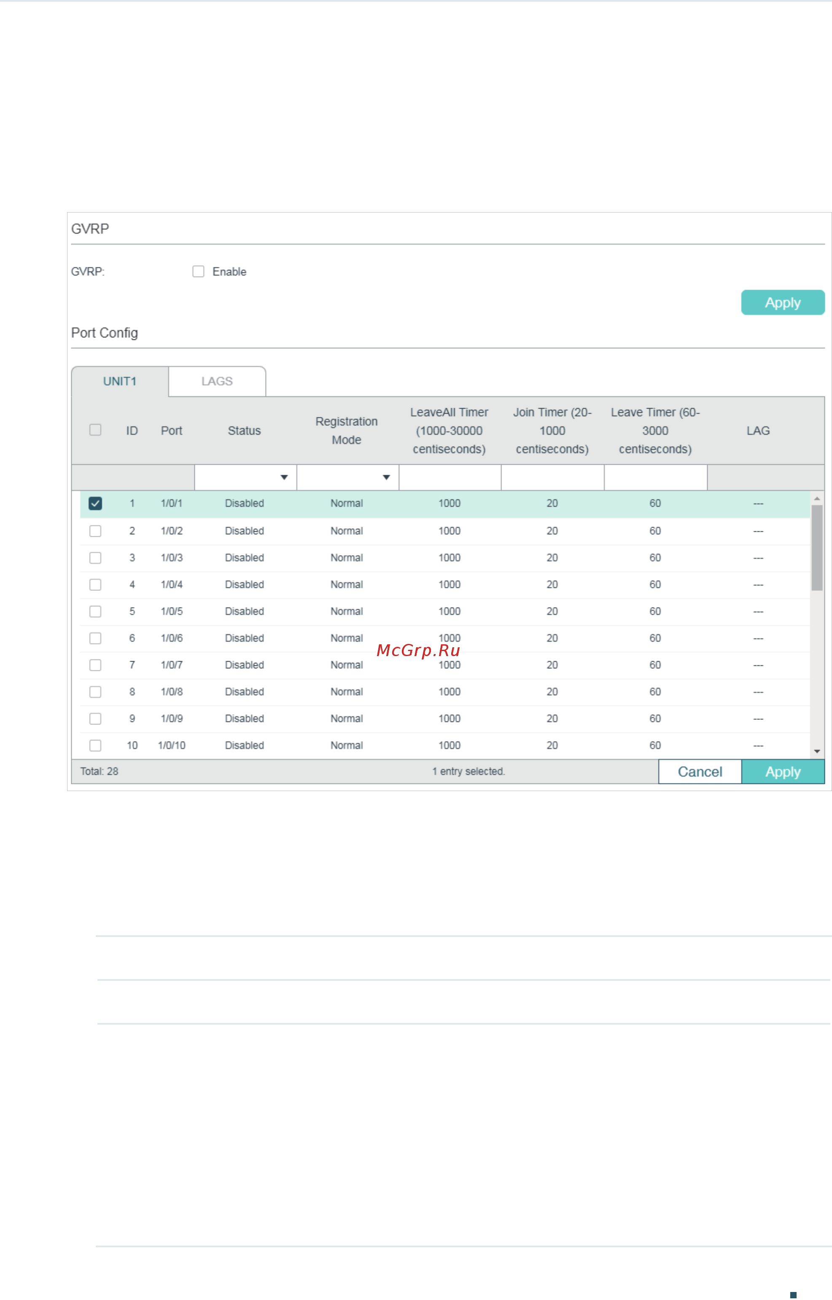Click the LAG value in row 1/0/8
This screenshot has height=1300, width=832.
click(758, 692)
